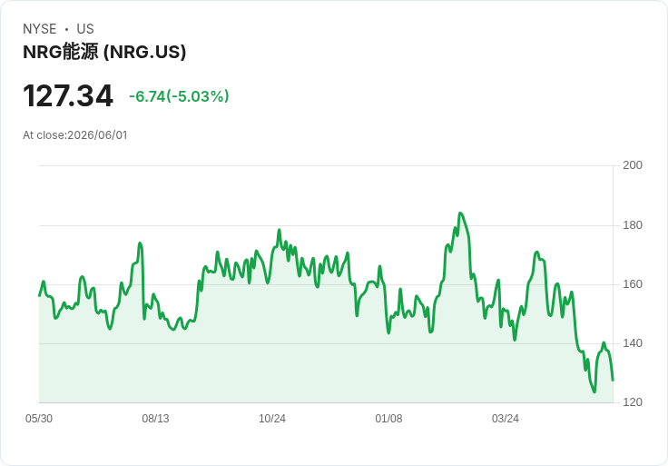668x466 pixels.
Task: Select the current price 127.34
Action: pyautogui.click(x=68, y=96)
